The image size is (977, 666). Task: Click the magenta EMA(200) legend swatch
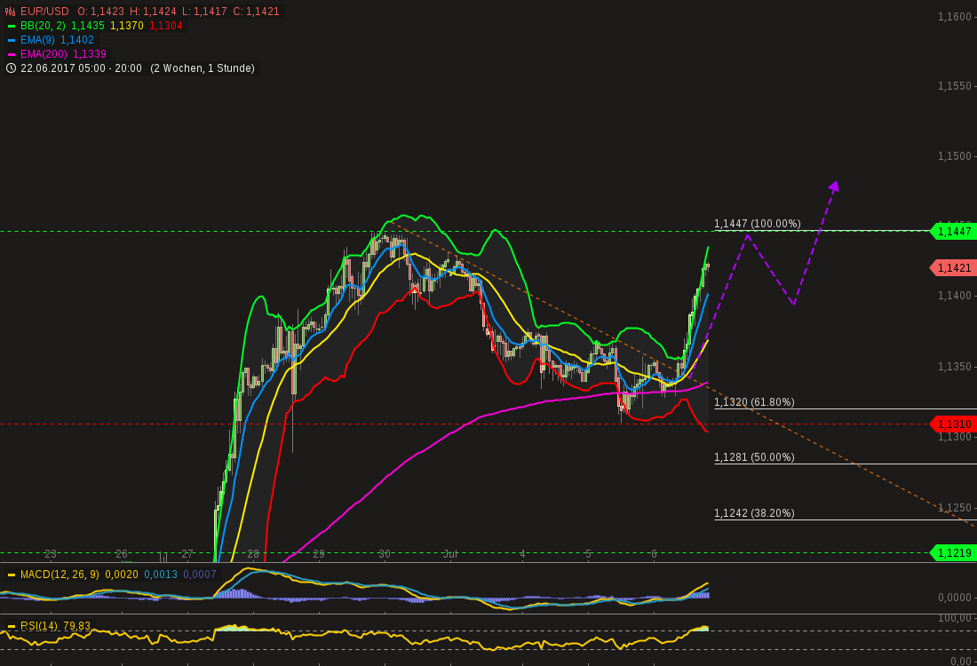[12, 54]
